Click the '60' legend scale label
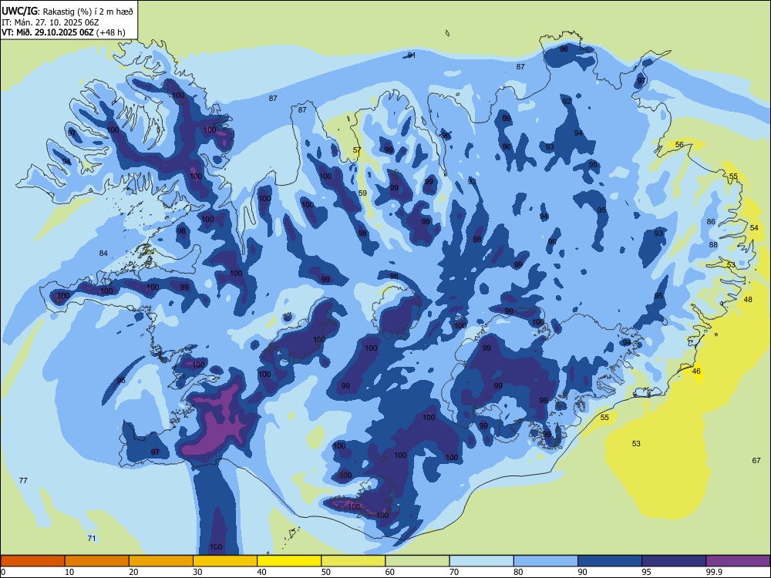This screenshot has width=771, height=578. 390,572
